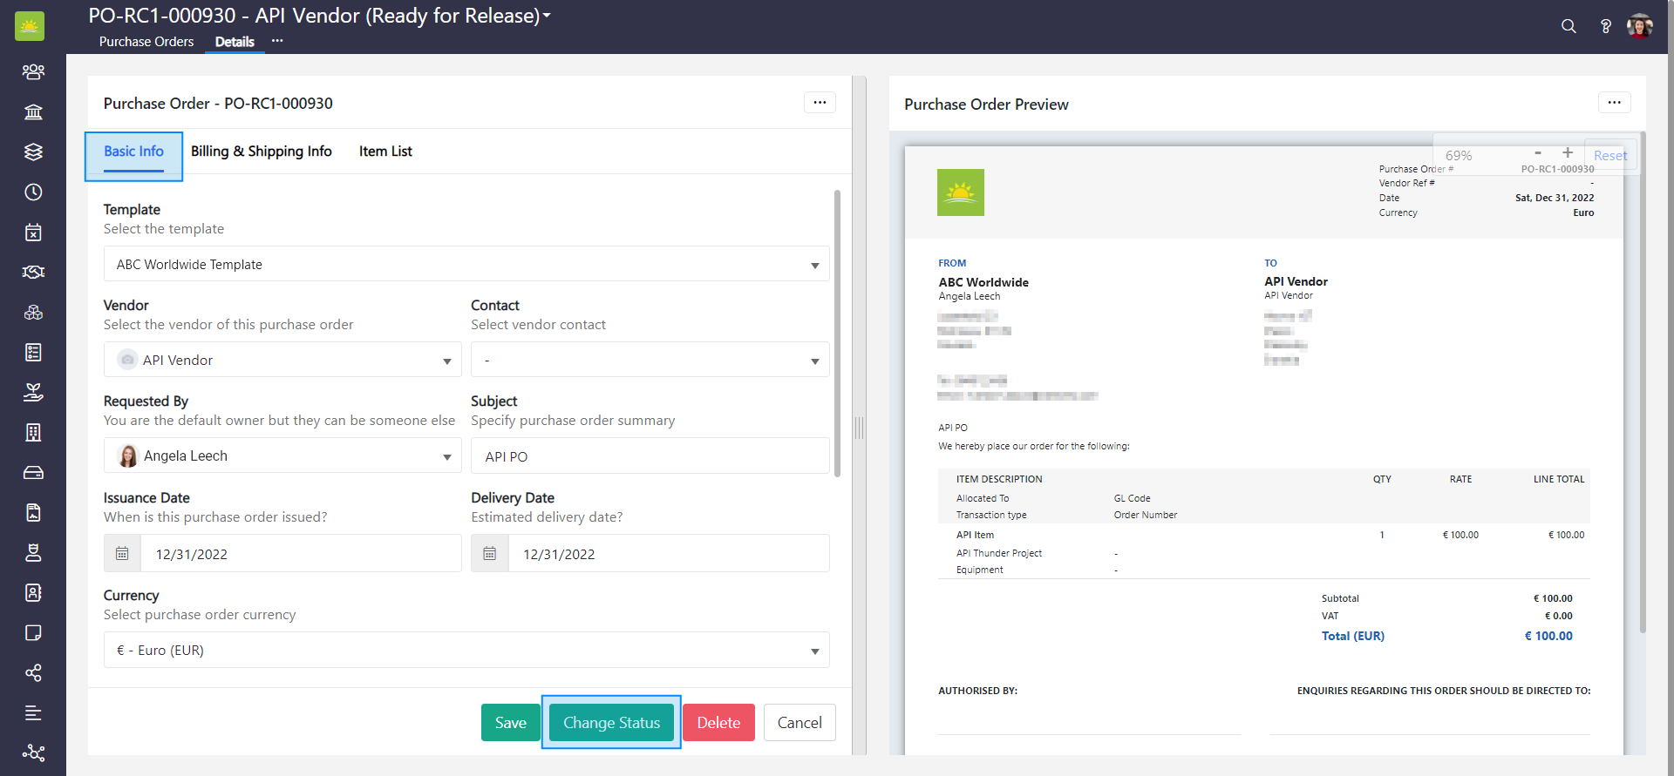Open the Item List tab
1674x776 pixels.
[385, 152]
